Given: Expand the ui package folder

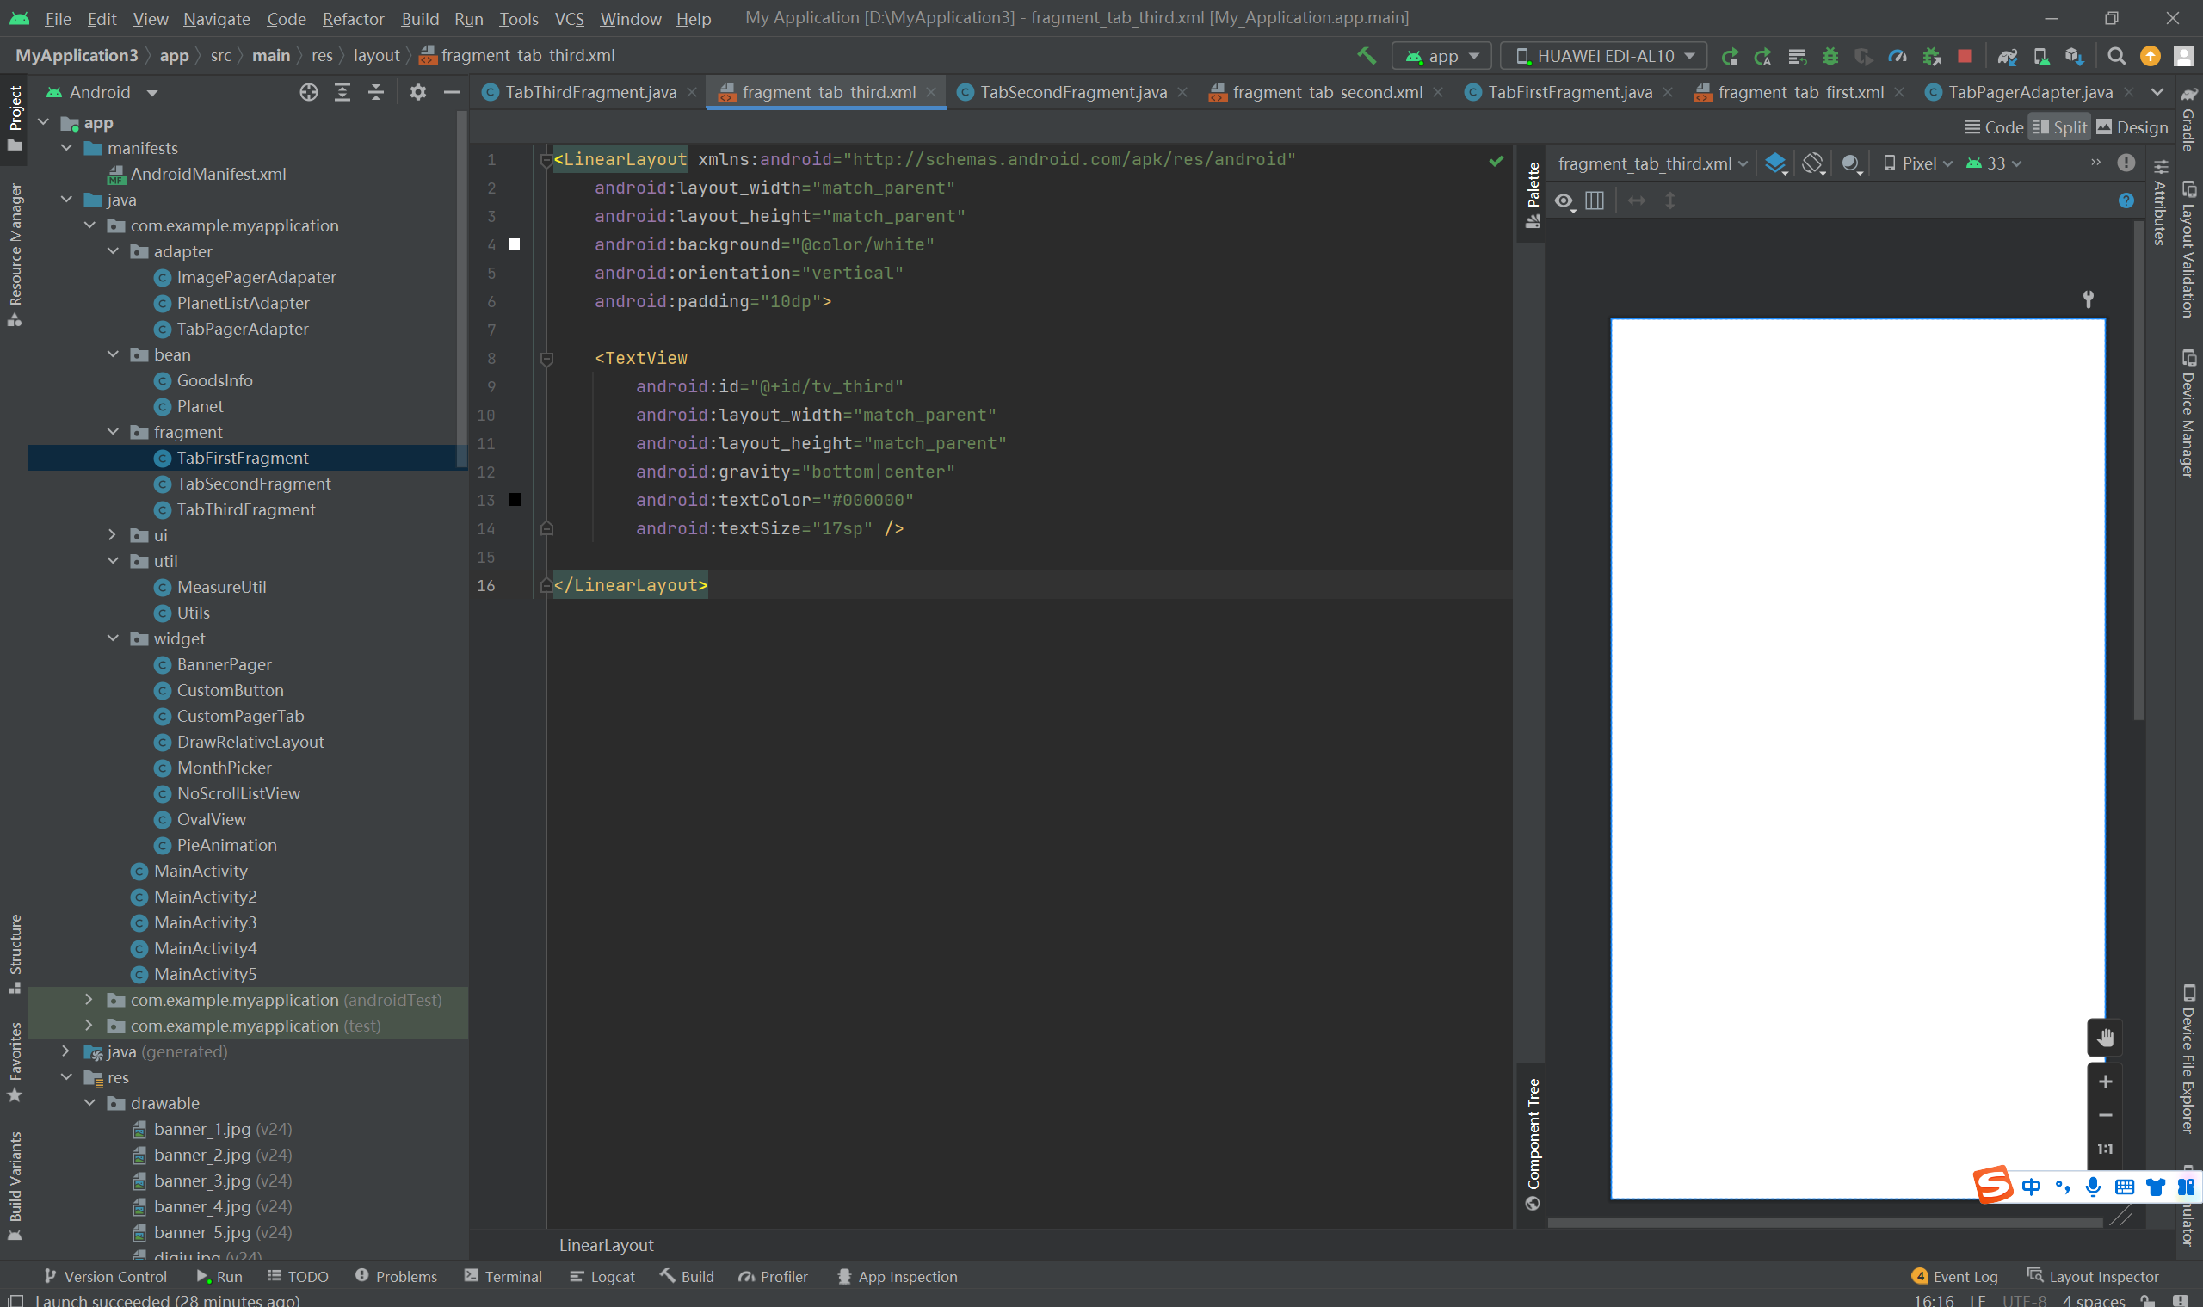Looking at the screenshot, I should pos(112,535).
